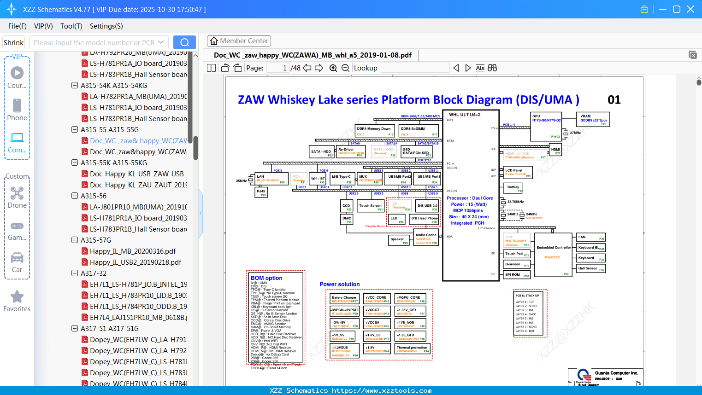Toggle the Abi text match option
This screenshot has height=395, width=702.
coord(480,68)
